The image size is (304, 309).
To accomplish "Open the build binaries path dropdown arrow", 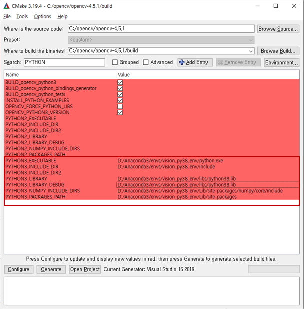I will 251,51.
